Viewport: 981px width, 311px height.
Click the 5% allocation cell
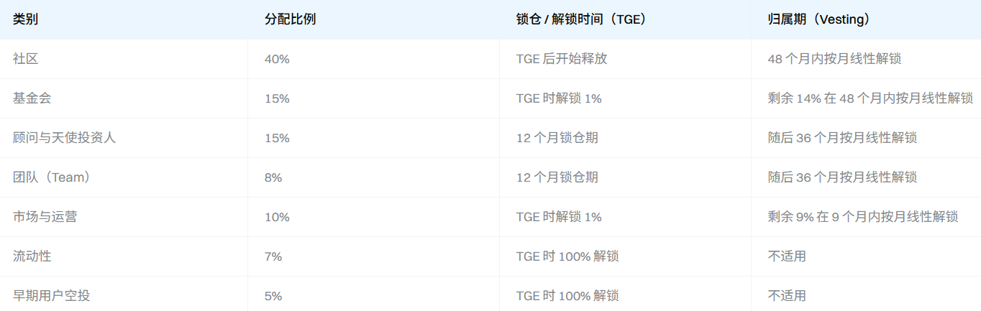273,296
